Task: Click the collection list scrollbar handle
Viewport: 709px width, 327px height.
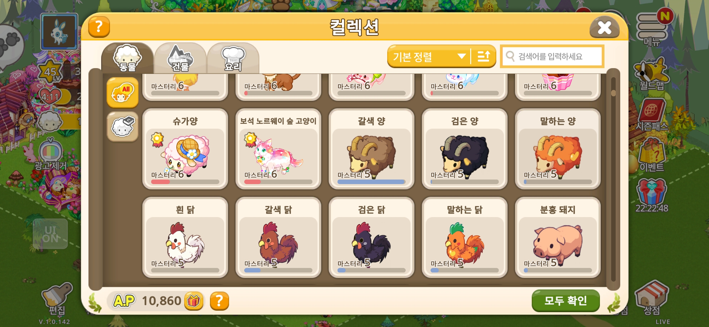Action: point(613,93)
